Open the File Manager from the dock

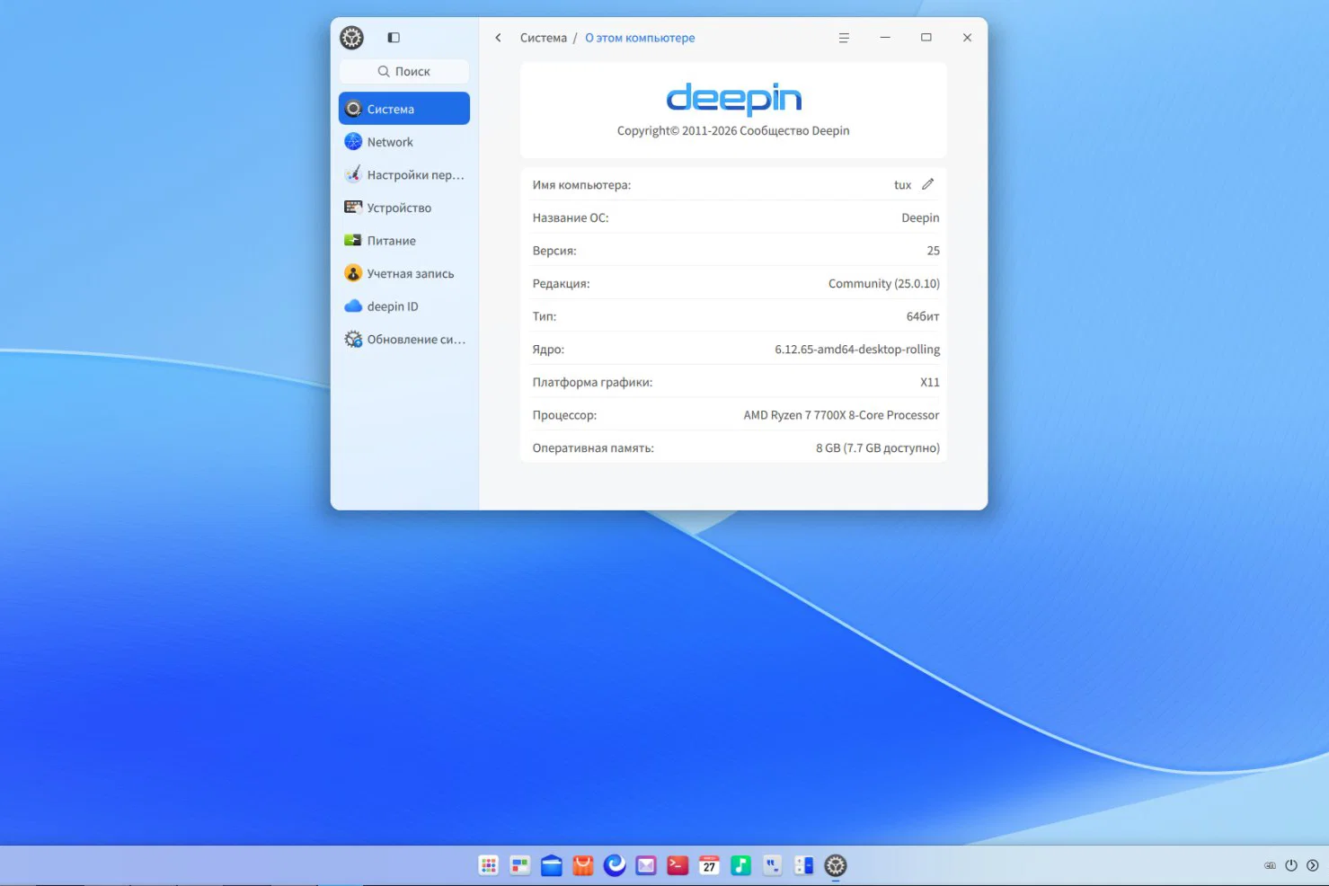pos(552,864)
